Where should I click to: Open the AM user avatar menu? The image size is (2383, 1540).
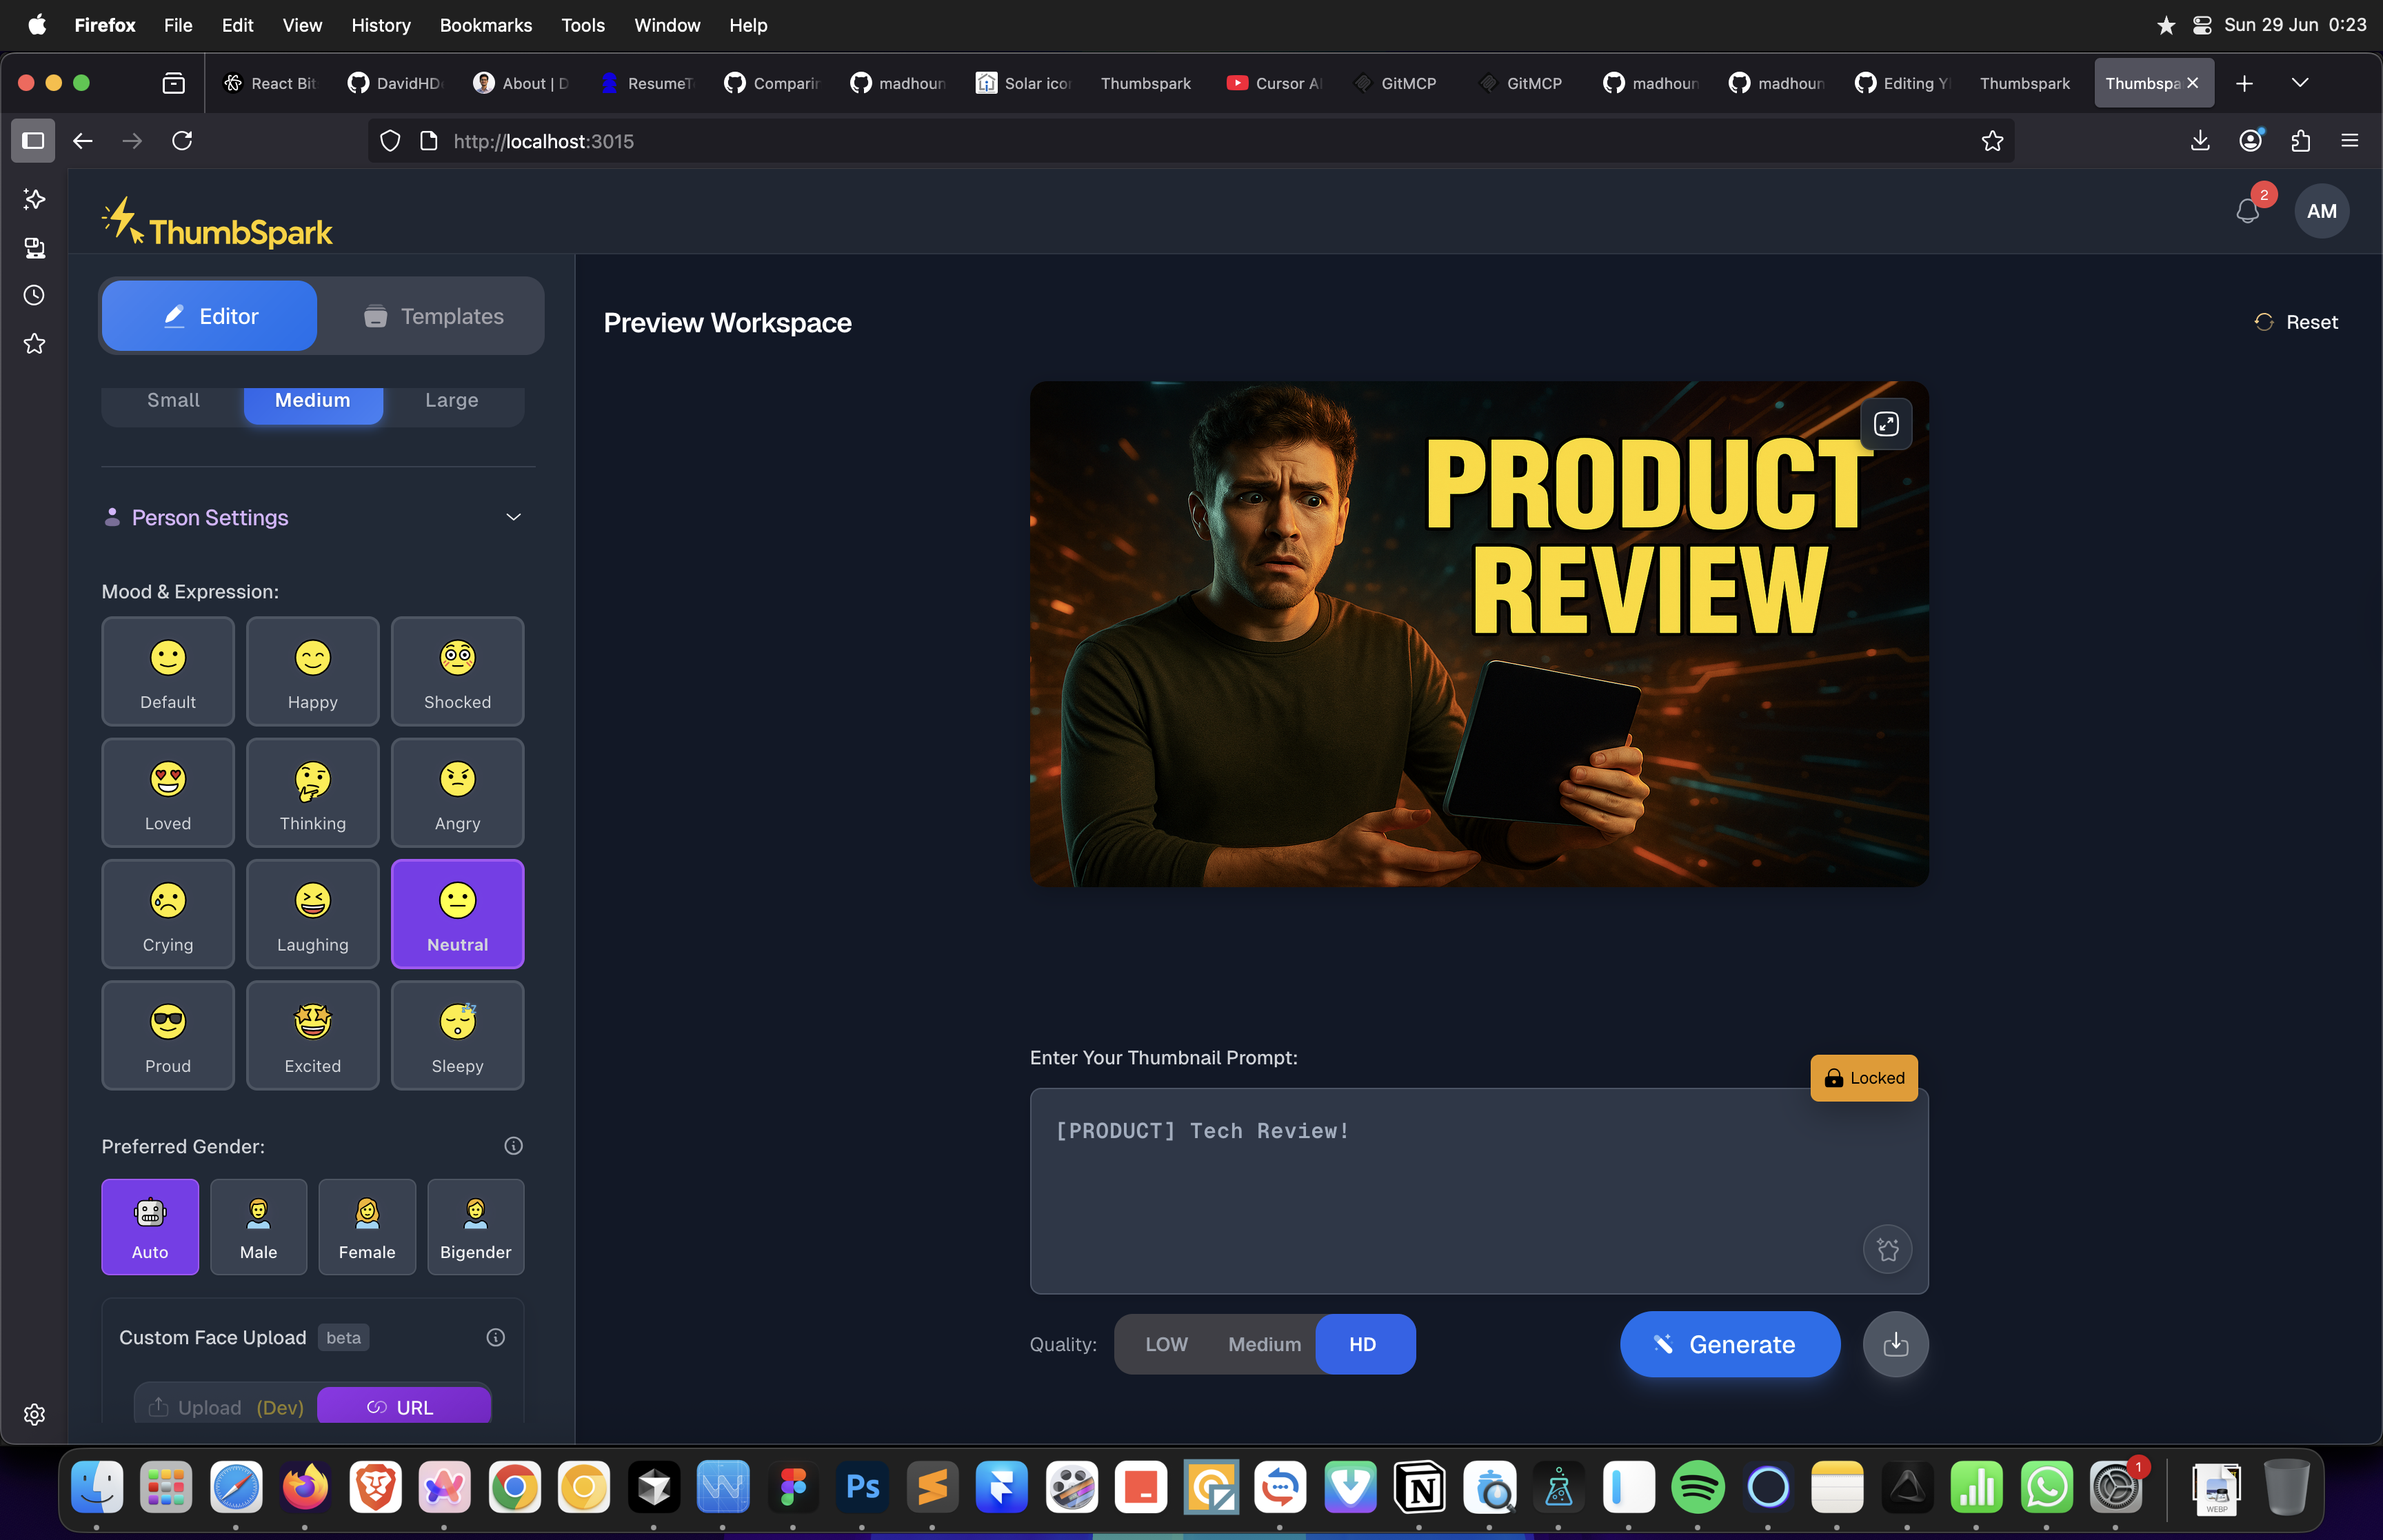coord(2321,211)
